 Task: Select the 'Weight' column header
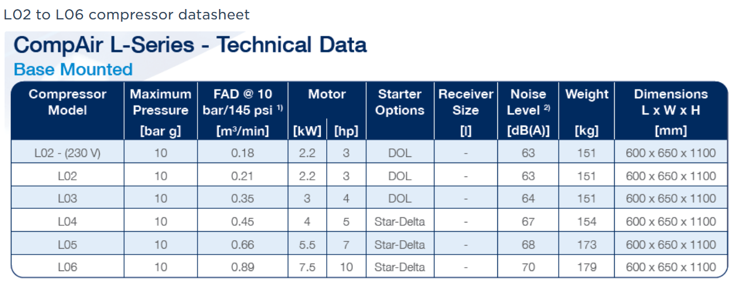[x=586, y=94]
